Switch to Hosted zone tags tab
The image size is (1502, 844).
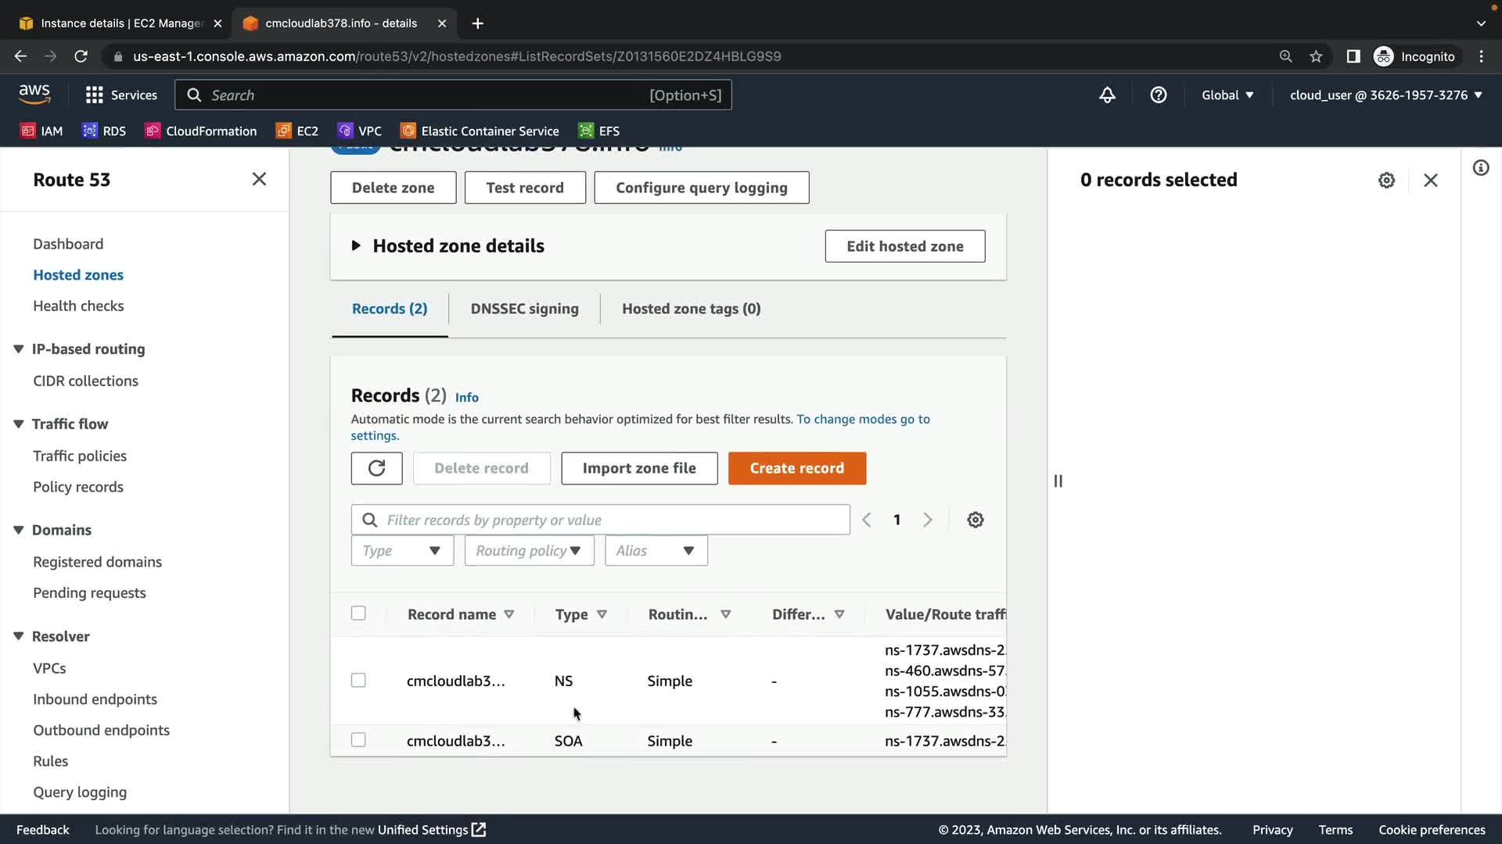tap(691, 309)
